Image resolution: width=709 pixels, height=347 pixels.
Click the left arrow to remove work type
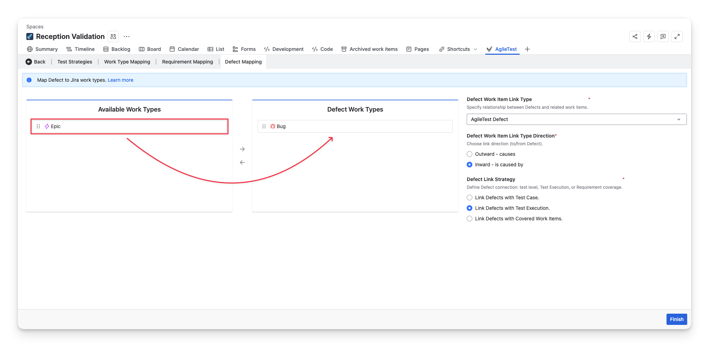tap(242, 162)
